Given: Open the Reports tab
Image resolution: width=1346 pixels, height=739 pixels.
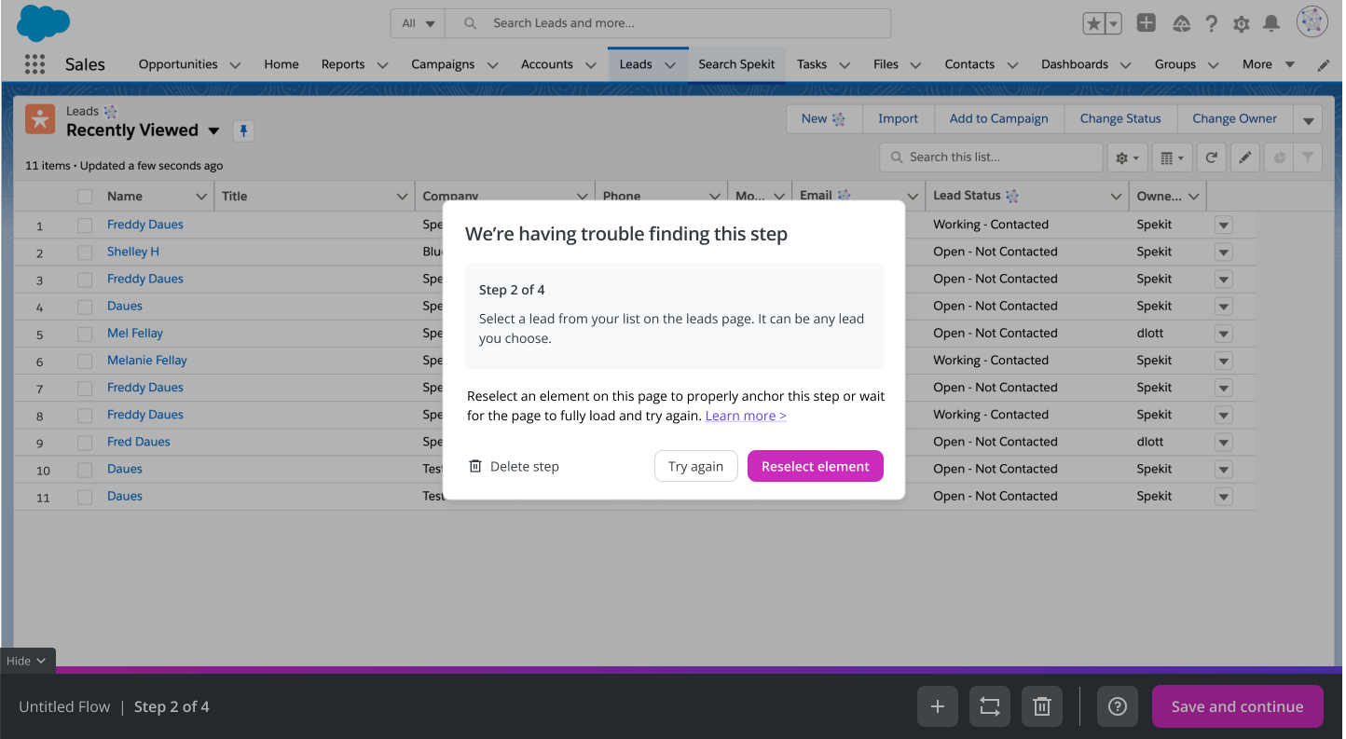Looking at the screenshot, I should [343, 64].
